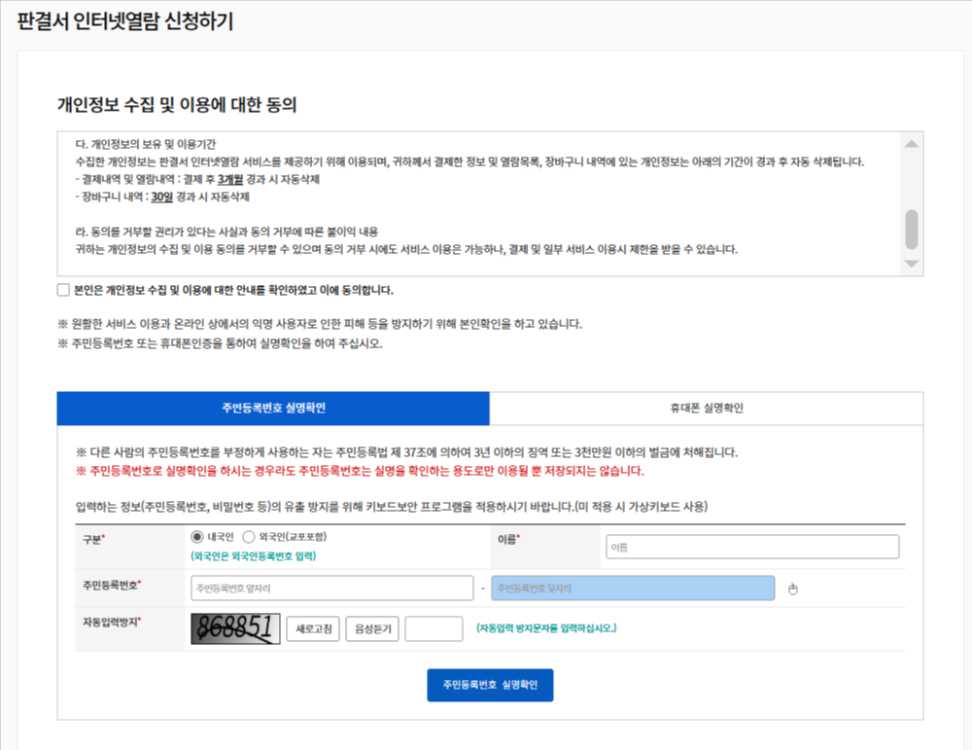
Task: Submit with the blue 주민등록번호 실명확인 button
Action: point(490,685)
